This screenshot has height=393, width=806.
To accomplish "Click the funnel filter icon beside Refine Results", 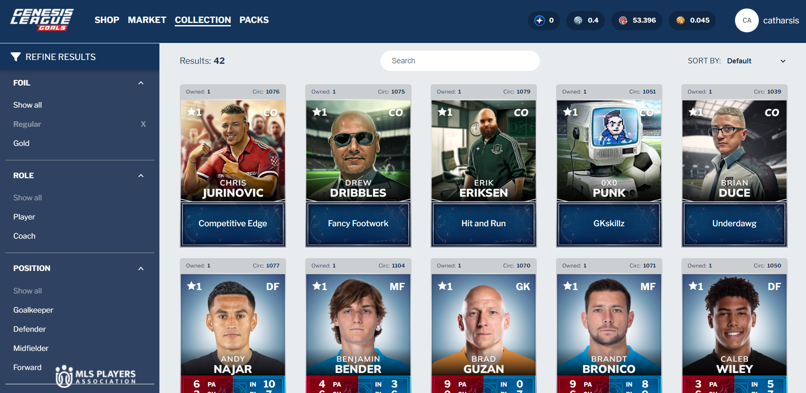I will [16, 57].
